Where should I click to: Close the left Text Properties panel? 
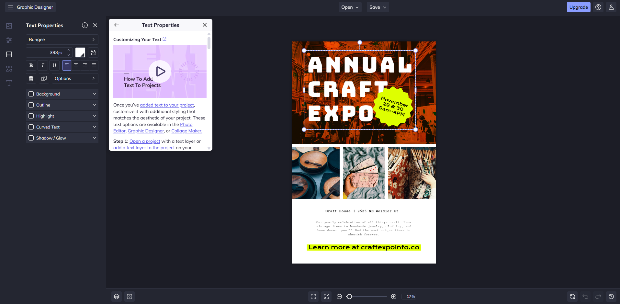(95, 25)
